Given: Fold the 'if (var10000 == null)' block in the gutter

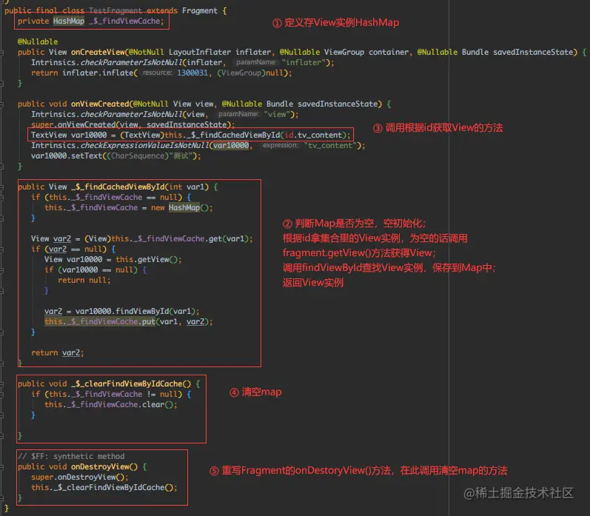Looking at the screenshot, I should pos(2,270).
